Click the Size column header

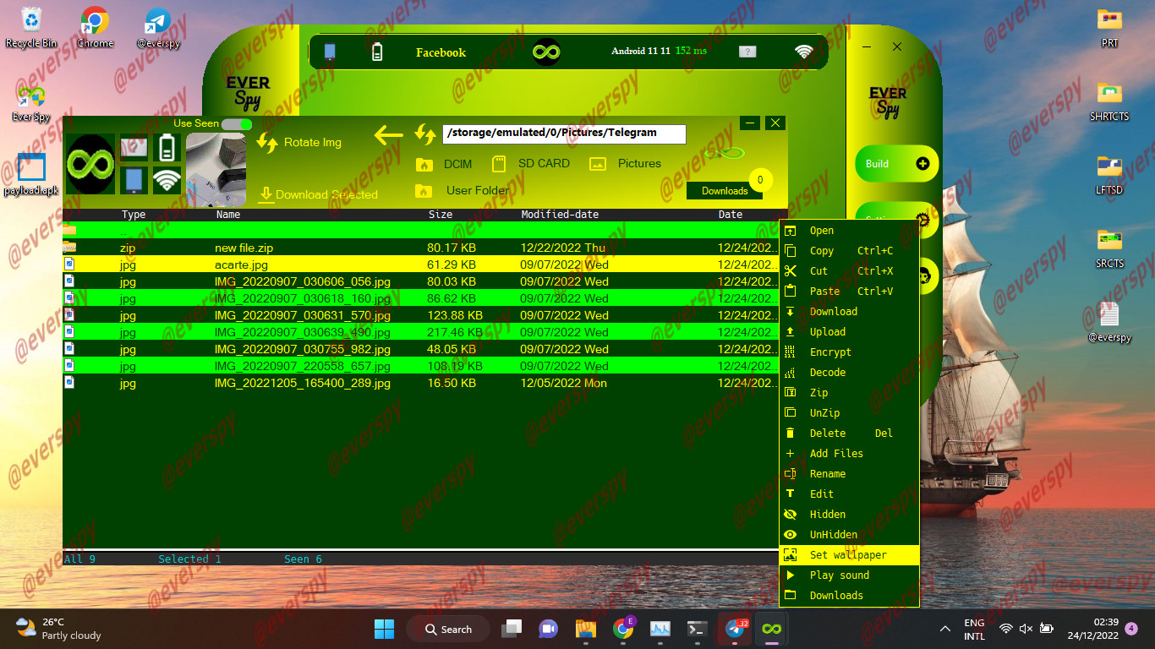point(441,215)
